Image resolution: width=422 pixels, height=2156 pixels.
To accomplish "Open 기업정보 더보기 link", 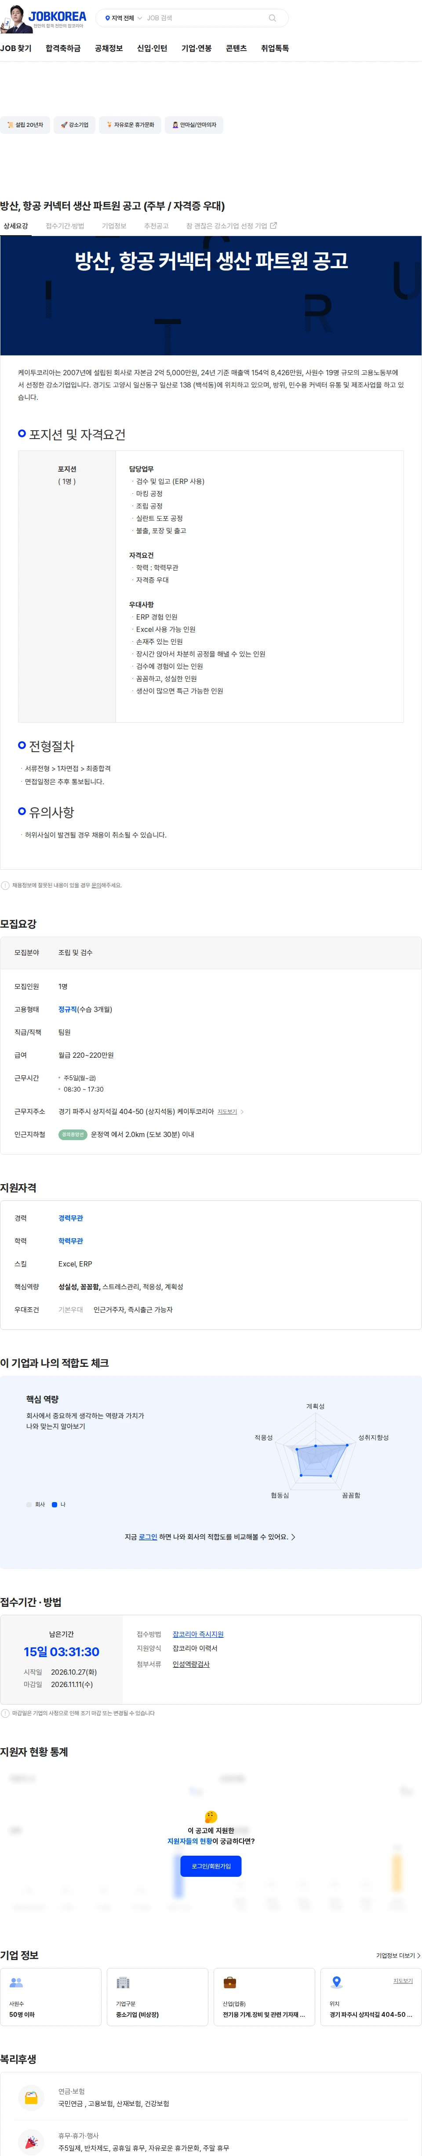I will [398, 1956].
